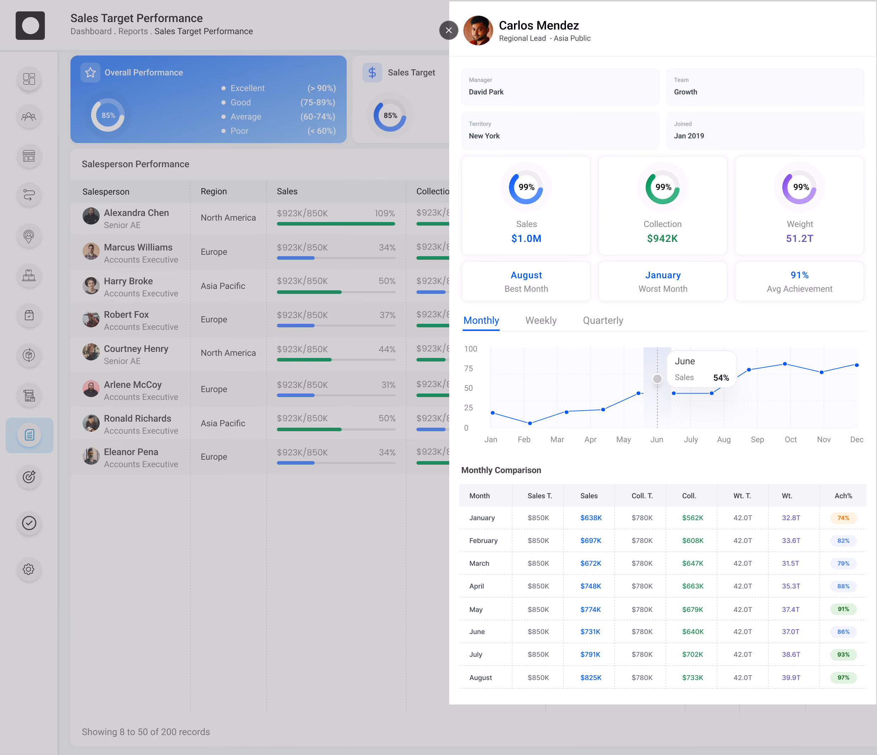Open the settings gear icon in sidebar

[29, 569]
